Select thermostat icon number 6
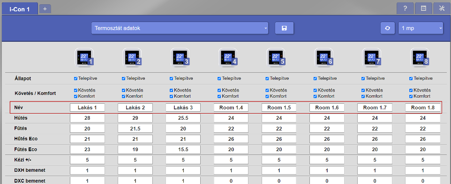This screenshot has width=451, height=184. tap(324, 58)
